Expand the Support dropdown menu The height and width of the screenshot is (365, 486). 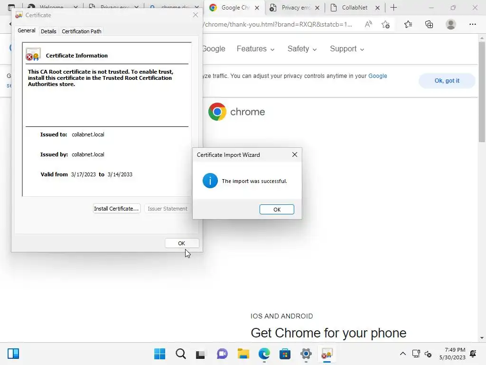[x=347, y=49]
